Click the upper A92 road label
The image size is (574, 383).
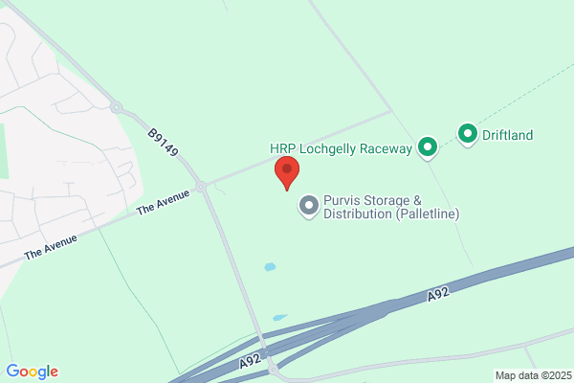[x=438, y=294]
